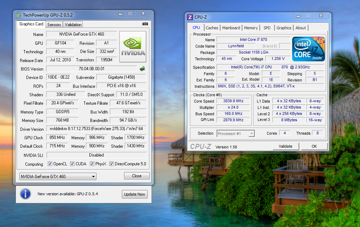Toggle the PhysX checkbox
Screen dimensions: 360x227
click(x=92, y=164)
